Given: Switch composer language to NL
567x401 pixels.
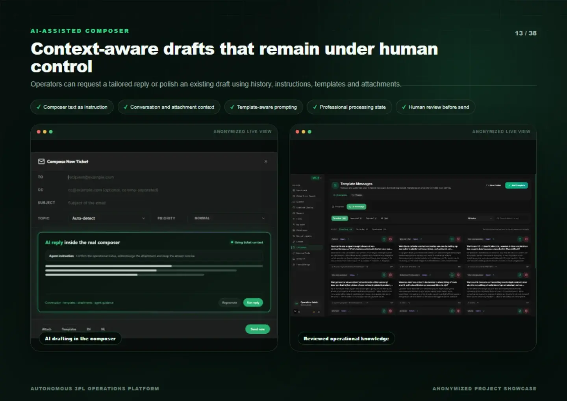Looking at the screenshot, I should click(x=103, y=329).
